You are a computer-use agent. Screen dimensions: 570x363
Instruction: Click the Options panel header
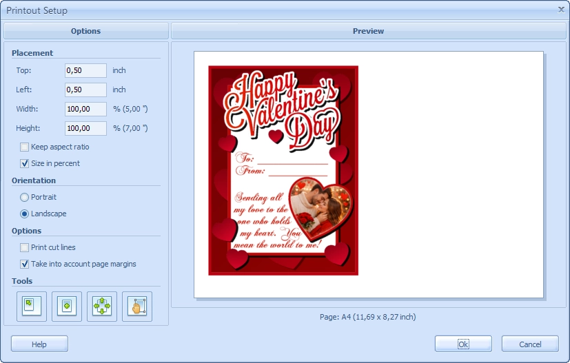[x=85, y=31]
